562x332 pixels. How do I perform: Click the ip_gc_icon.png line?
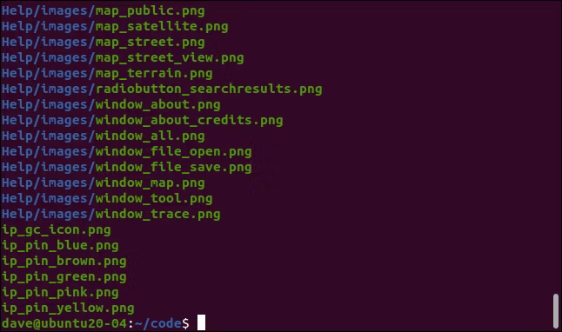(57, 230)
